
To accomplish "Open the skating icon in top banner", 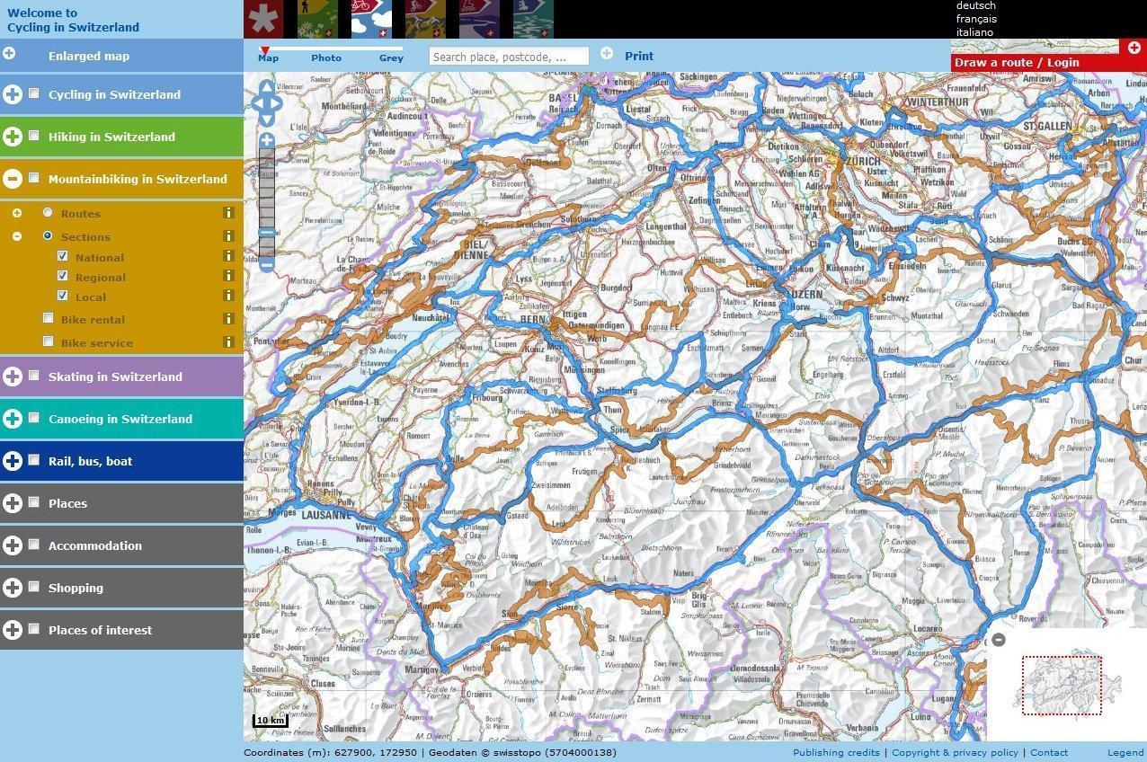I will click(479, 19).
